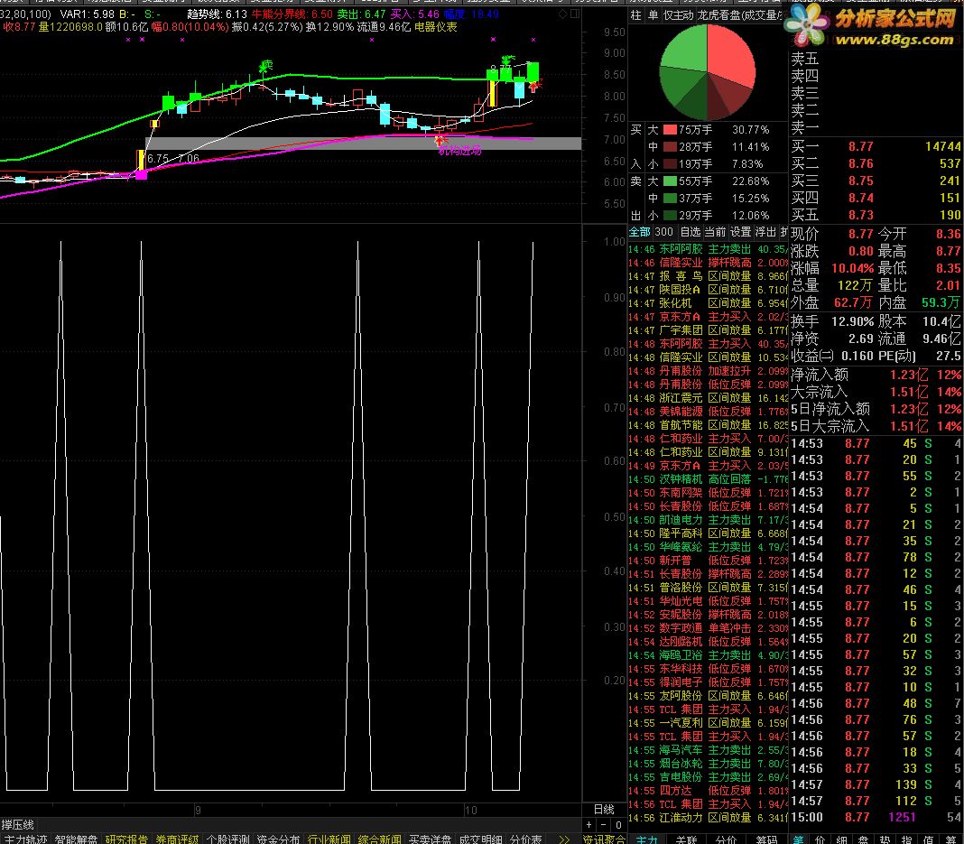Click the minus zoom button below 日线
This screenshot has width=964, height=844.
[x=604, y=825]
